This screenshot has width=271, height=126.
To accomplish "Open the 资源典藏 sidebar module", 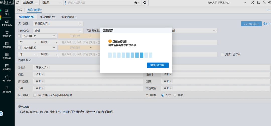I will (x=7, y=56).
